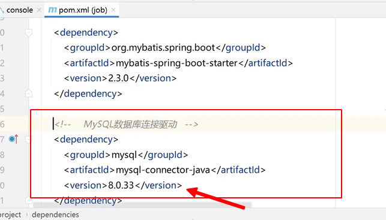Image resolution: width=386 pixels, height=220 pixels.
Task: Click groupId text mysql
Action: 124,155
